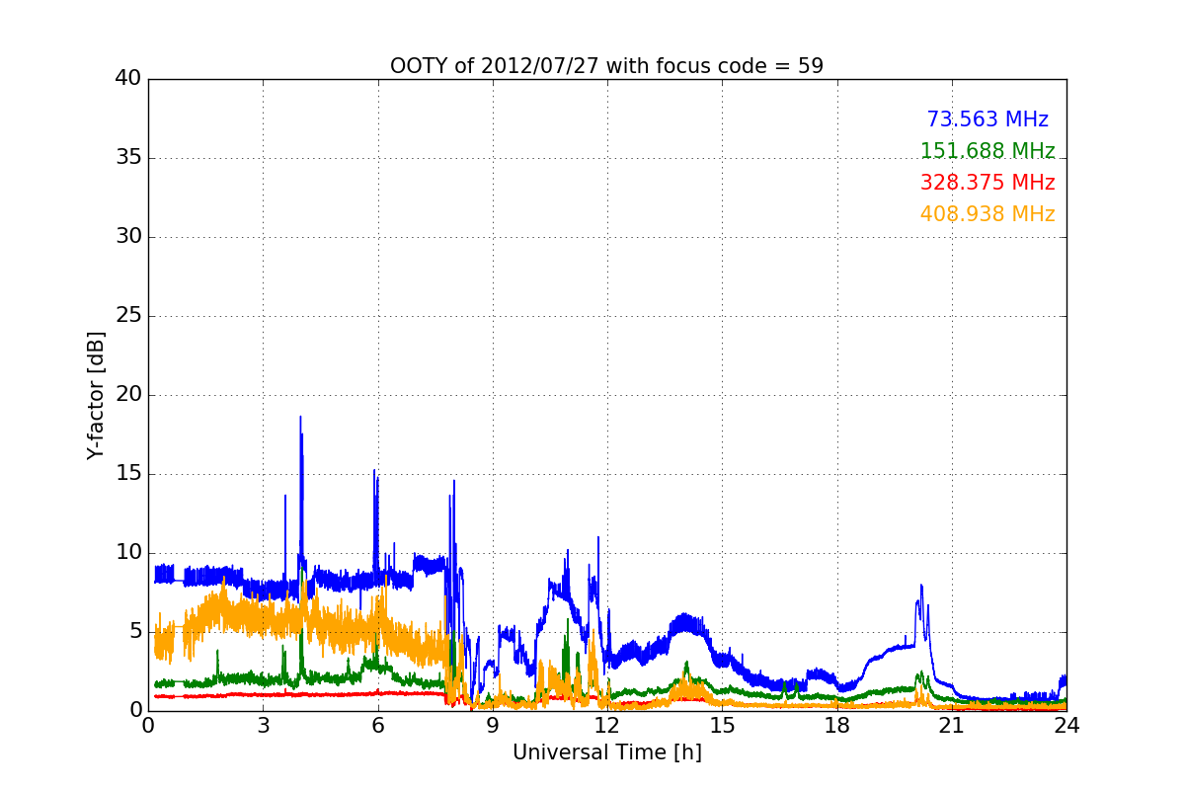The image size is (1185, 790).
Task: Click the y-axis tick label 15
Action: click(127, 474)
